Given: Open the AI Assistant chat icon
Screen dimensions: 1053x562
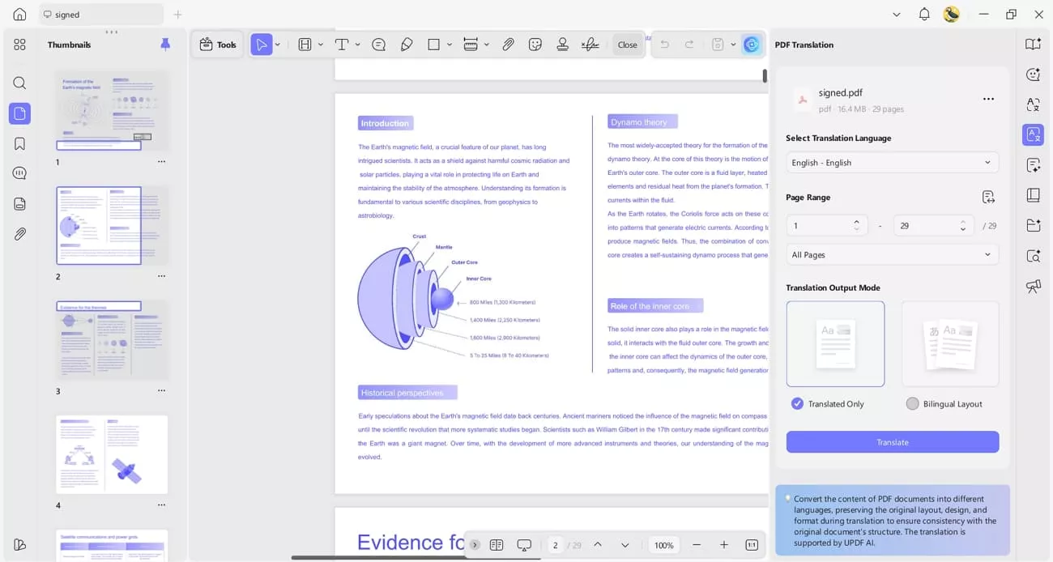Looking at the screenshot, I should point(1033,74).
